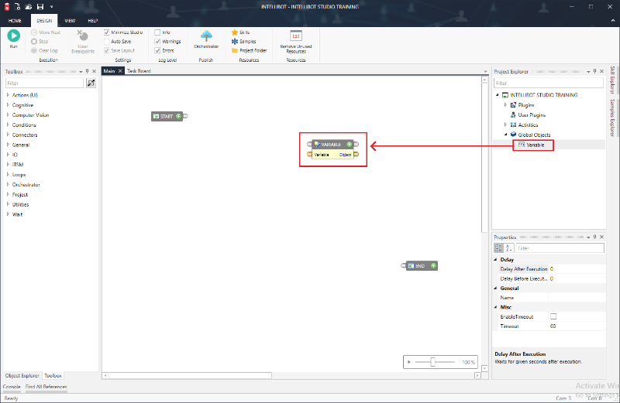Open the Samples resource link

(249, 41)
